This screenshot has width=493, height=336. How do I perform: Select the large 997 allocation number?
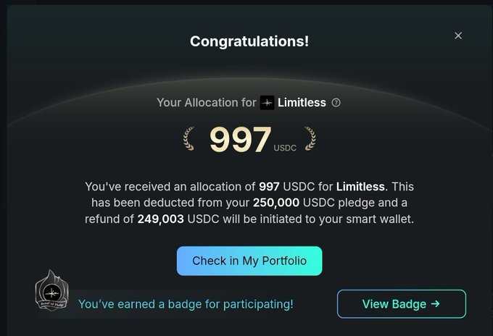click(240, 139)
